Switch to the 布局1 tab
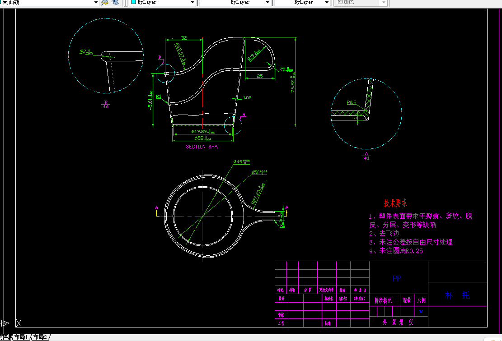This screenshot has width=502, height=341. (x=21, y=337)
